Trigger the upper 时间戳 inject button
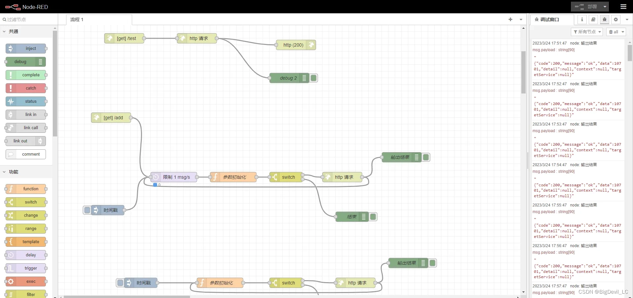This screenshot has height=298, width=633. coord(87,210)
